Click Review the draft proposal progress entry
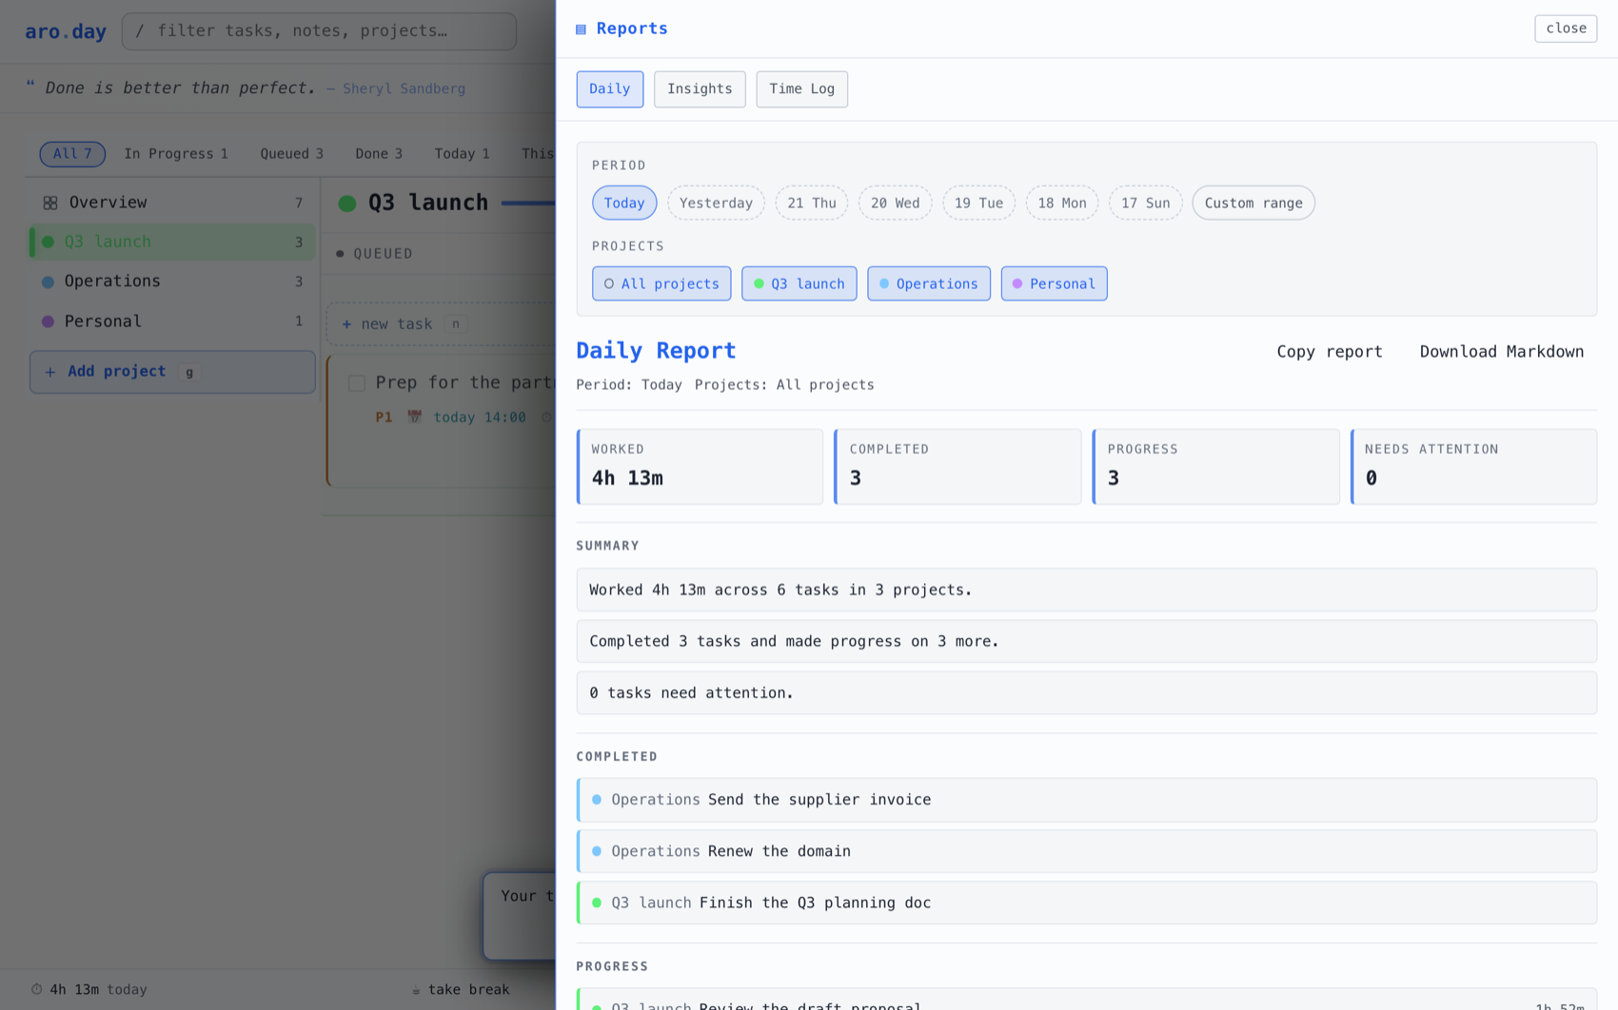The image size is (1618, 1010). pos(1086,1000)
